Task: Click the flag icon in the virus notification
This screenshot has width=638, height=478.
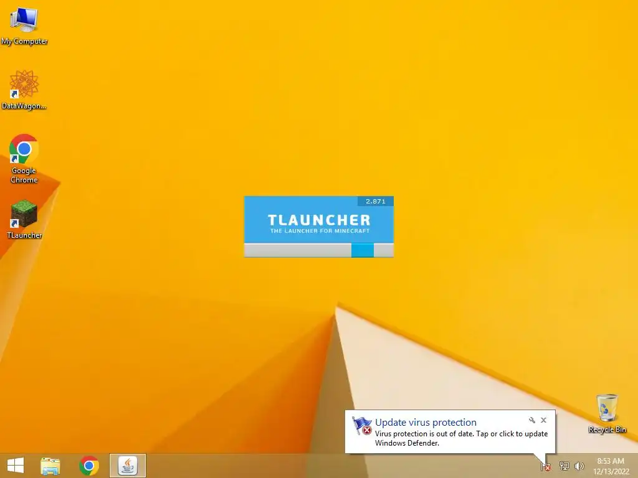Action: (x=362, y=426)
